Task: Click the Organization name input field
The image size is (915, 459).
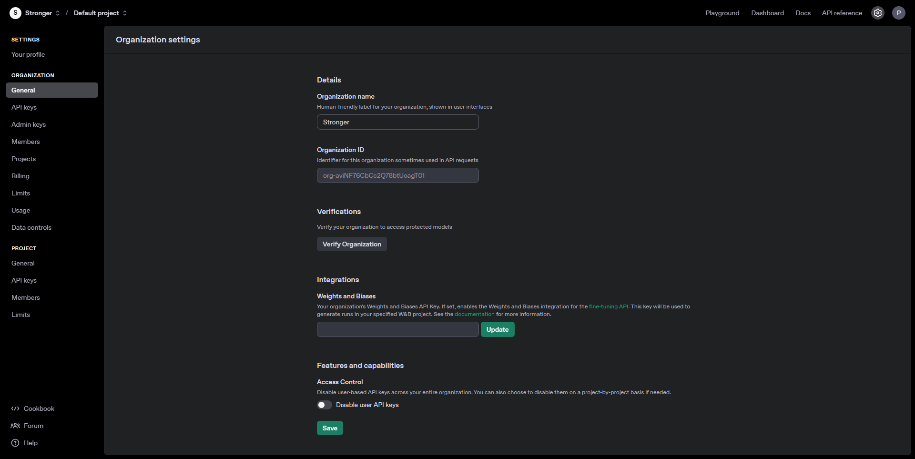Action: click(x=397, y=122)
